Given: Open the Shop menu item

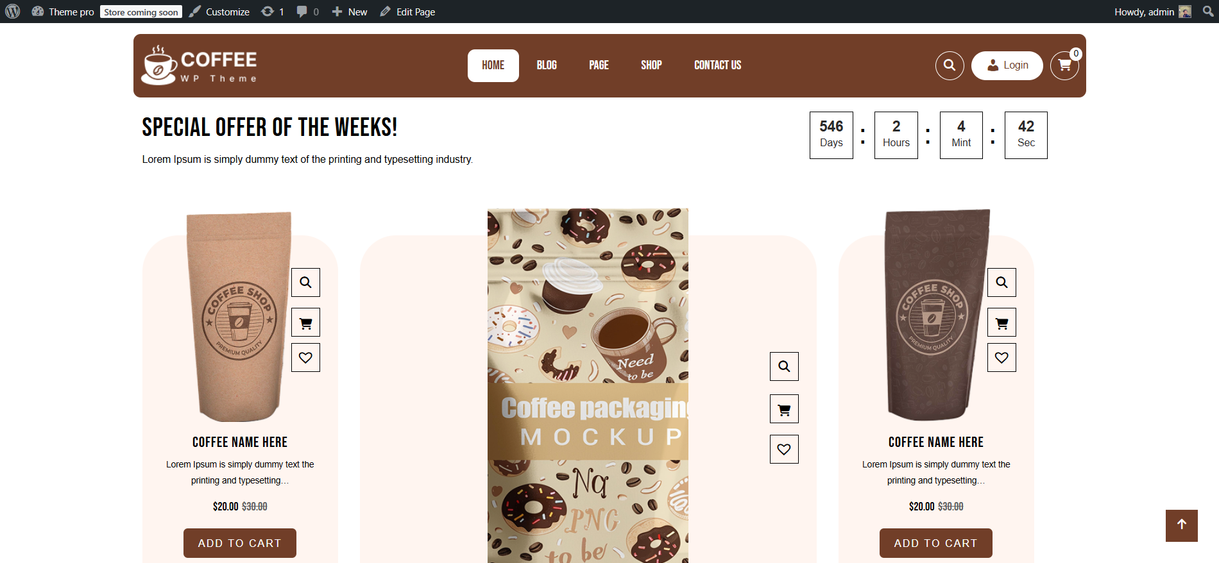Looking at the screenshot, I should (x=651, y=65).
